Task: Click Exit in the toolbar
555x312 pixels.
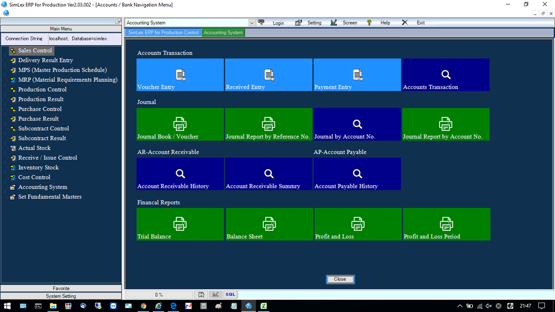Action: pyautogui.click(x=413, y=23)
